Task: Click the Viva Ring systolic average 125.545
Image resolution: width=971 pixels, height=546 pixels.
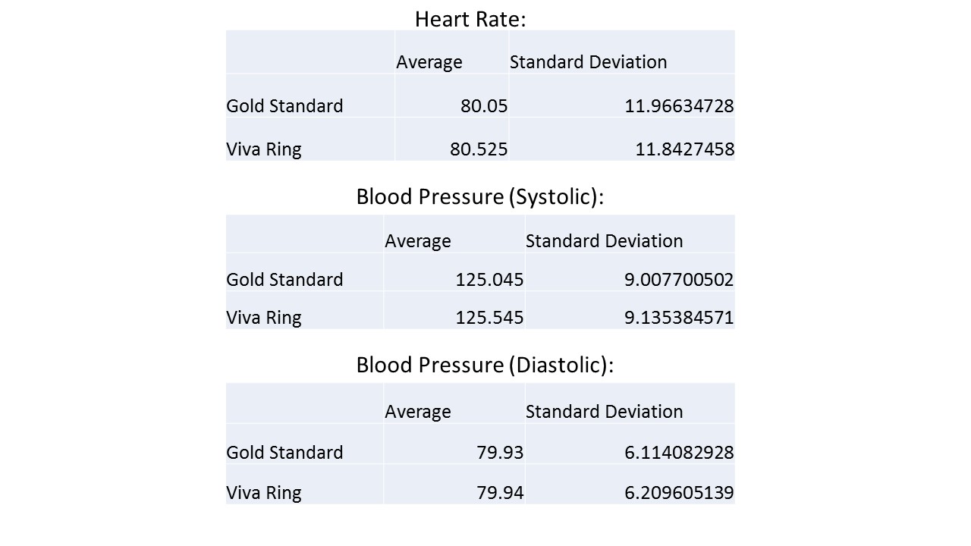Action: click(x=489, y=317)
